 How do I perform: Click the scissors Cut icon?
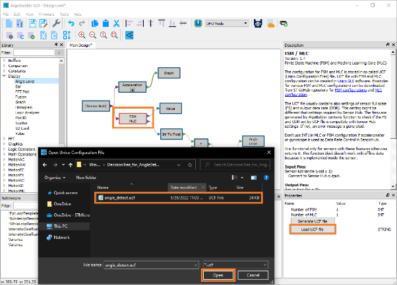point(116,23)
